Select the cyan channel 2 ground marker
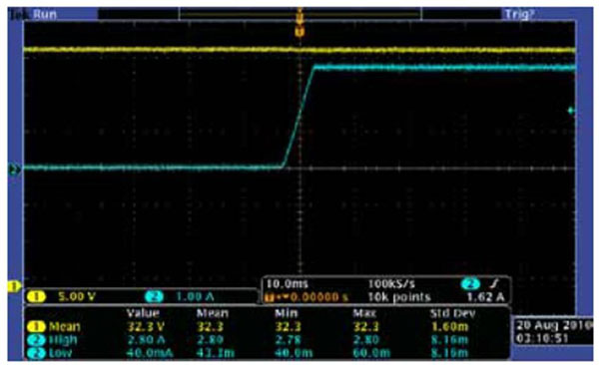Viewport: 599px width, 365px height. [x=15, y=170]
